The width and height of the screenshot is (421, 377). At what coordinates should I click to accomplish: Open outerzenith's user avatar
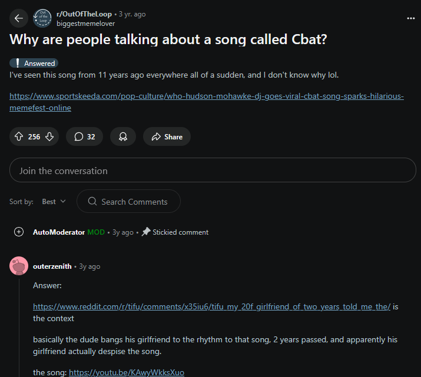(x=19, y=266)
